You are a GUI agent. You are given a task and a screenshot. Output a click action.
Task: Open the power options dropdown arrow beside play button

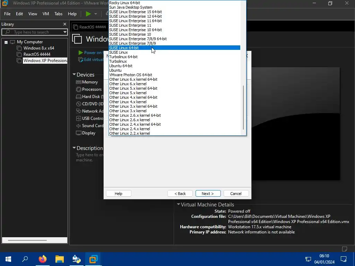(96, 14)
